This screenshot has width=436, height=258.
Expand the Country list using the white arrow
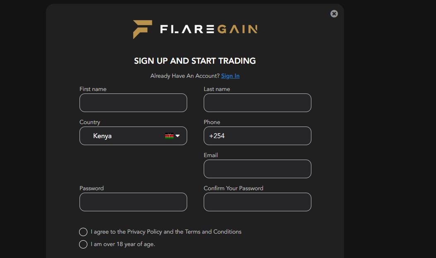click(178, 136)
